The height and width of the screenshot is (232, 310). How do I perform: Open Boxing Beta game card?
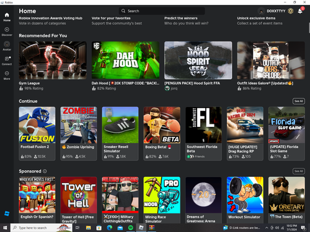tap(162, 134)
